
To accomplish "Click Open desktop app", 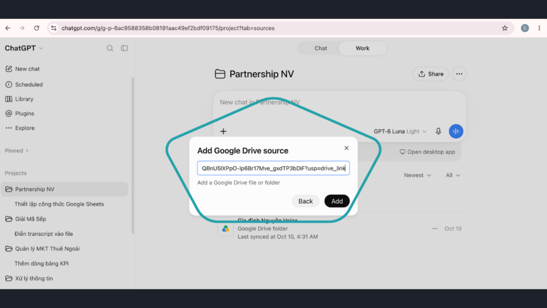I will (x=427, y=152).
